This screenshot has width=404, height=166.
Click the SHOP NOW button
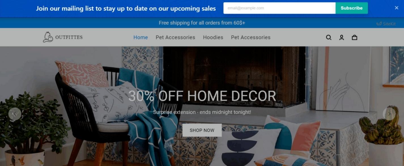coord(202,130)
